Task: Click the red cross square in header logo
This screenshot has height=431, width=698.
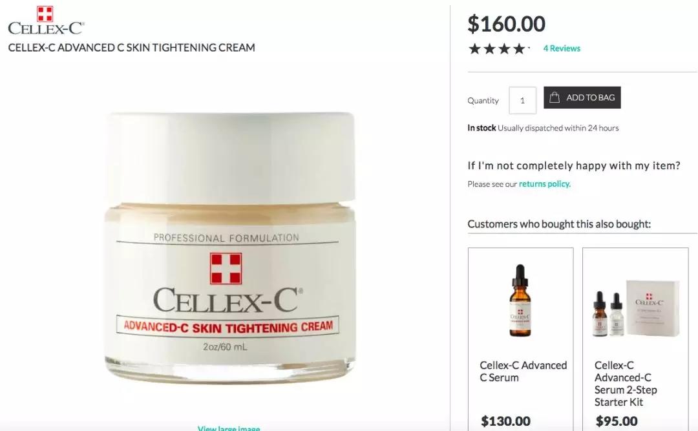Action: coord(45,14)
